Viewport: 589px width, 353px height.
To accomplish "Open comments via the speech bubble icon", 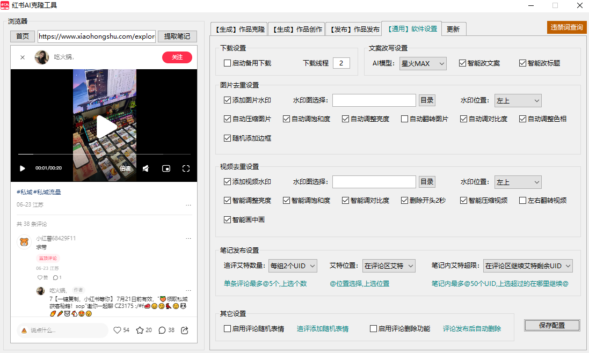I will click(x=162, y=330).
